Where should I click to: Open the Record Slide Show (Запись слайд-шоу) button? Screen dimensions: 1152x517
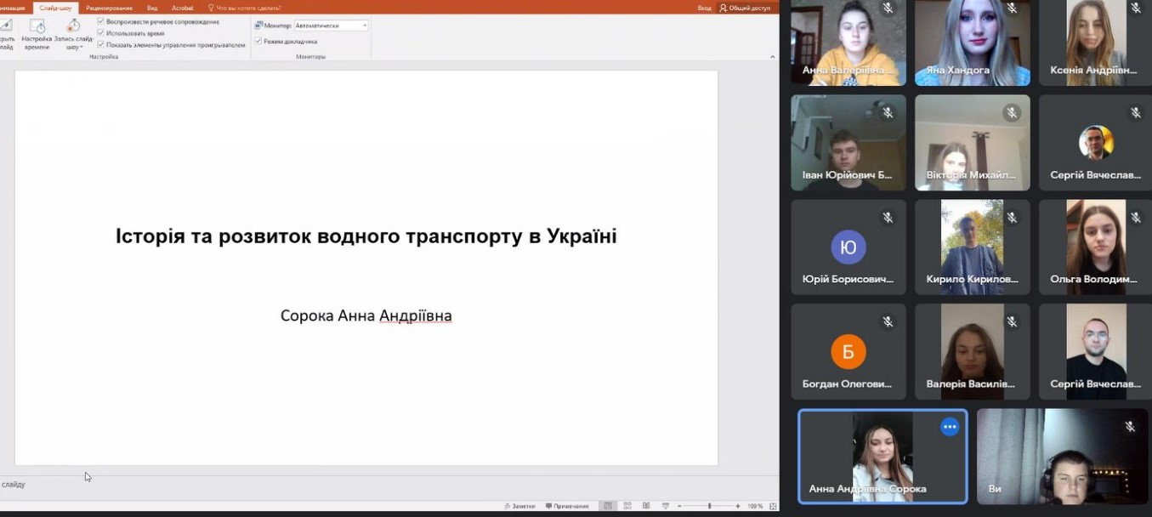[74, 29]
